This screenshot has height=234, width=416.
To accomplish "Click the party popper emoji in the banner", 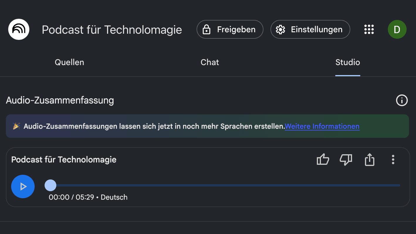I will [16, 126].
